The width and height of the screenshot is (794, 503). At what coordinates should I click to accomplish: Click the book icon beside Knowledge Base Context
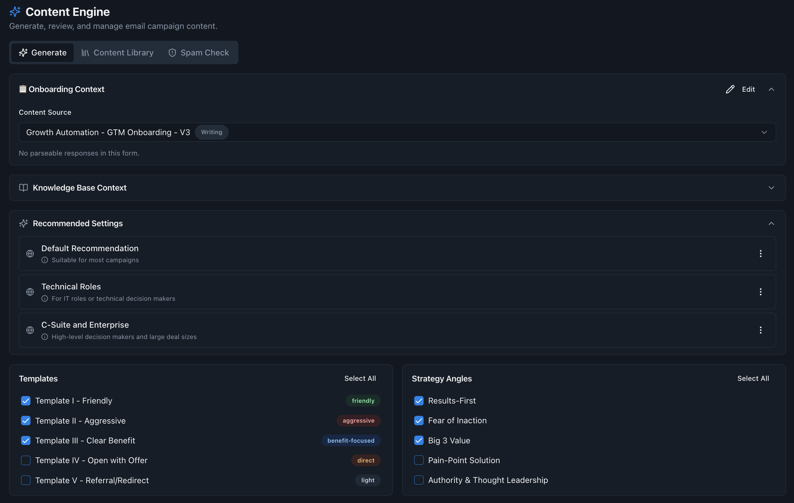tap(23, 188)
